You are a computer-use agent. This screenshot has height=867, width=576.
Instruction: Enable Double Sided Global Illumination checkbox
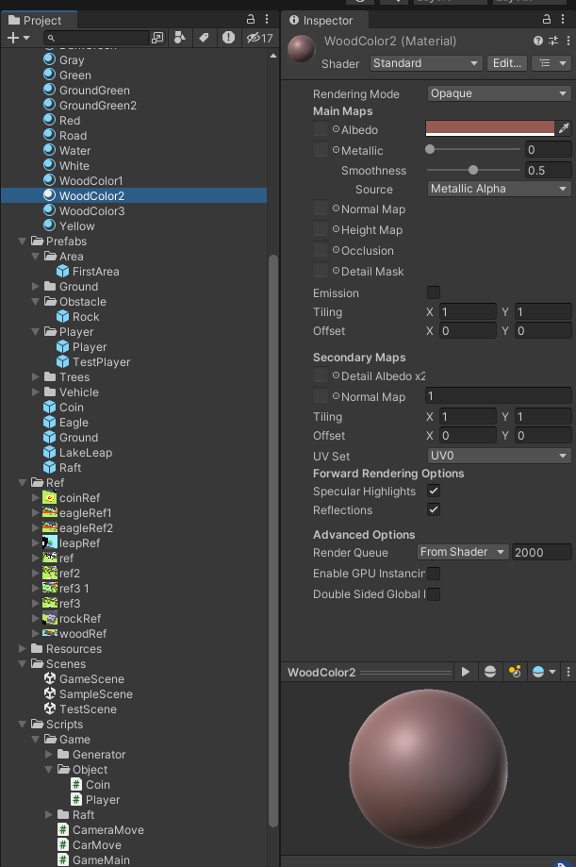point(434,594)
